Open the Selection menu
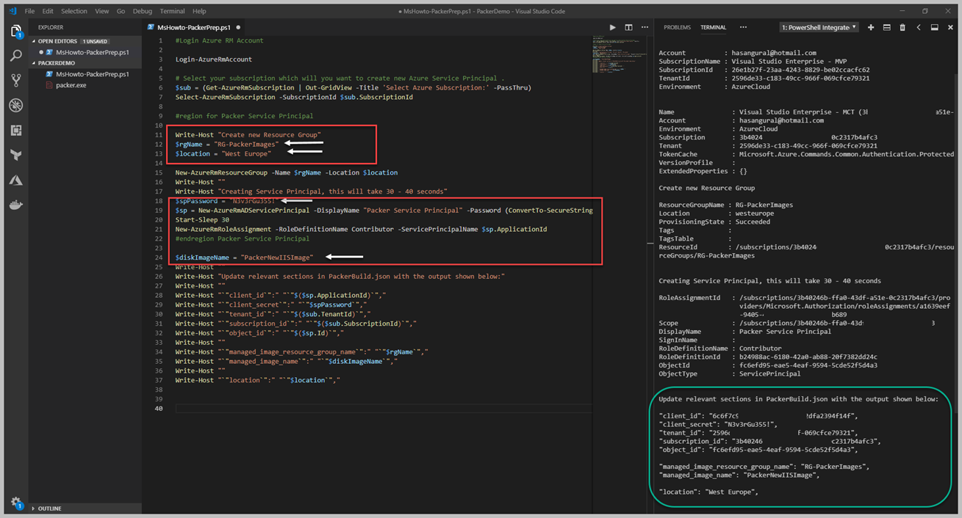The height and width of the screenshot is (518, 962). [x=74, y=12]
